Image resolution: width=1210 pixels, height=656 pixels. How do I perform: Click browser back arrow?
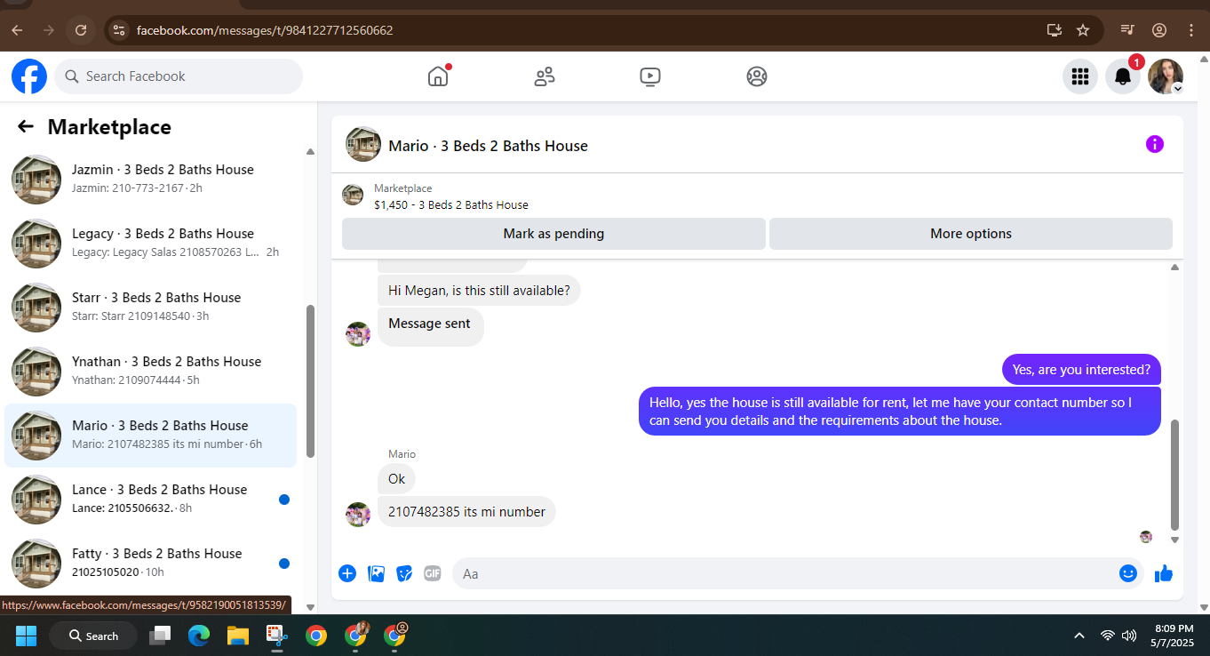tap(17, 30)
